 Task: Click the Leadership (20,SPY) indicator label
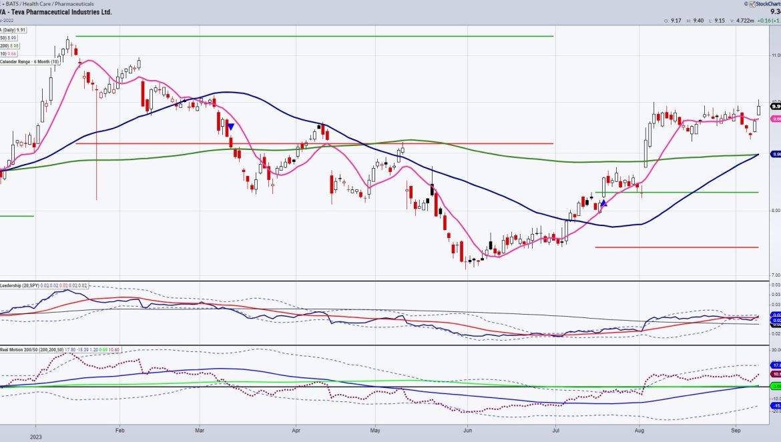pyautogui.click(x=19, y=285)
